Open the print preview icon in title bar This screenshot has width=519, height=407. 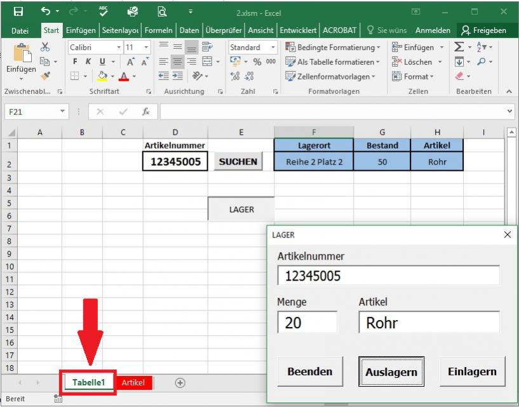[162, 11]
